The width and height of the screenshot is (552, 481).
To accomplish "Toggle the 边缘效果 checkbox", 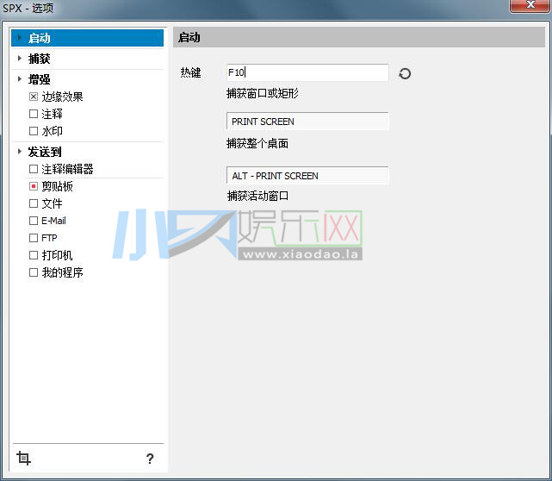I will pyautogui.click(x=34, y=97).
